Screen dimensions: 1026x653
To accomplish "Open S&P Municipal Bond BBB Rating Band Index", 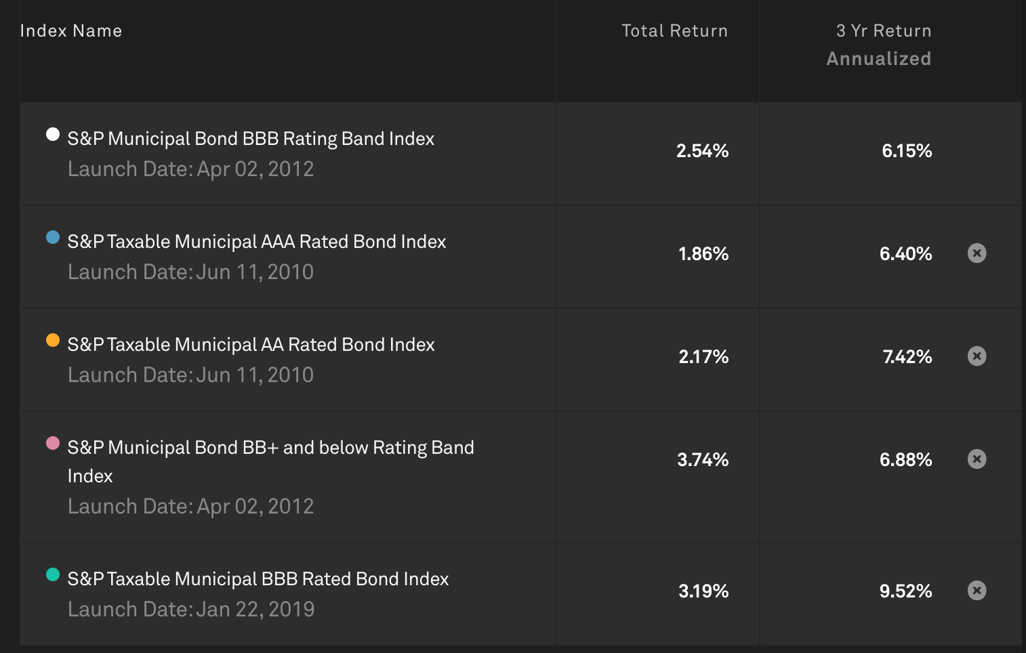I will 251,139.
